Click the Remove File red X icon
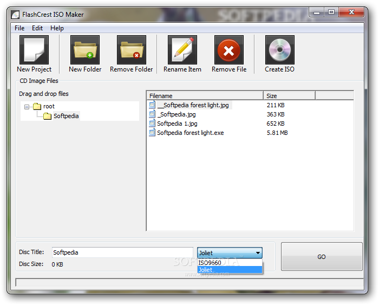This screenshot has width=379, height=305. pyautogui.click(x=229, y=50)
